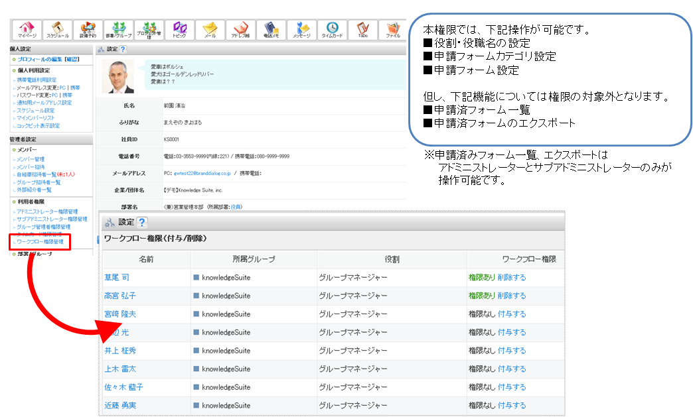
Task: Open the タイムカード clock icon
Action: (x=333, y=30)
